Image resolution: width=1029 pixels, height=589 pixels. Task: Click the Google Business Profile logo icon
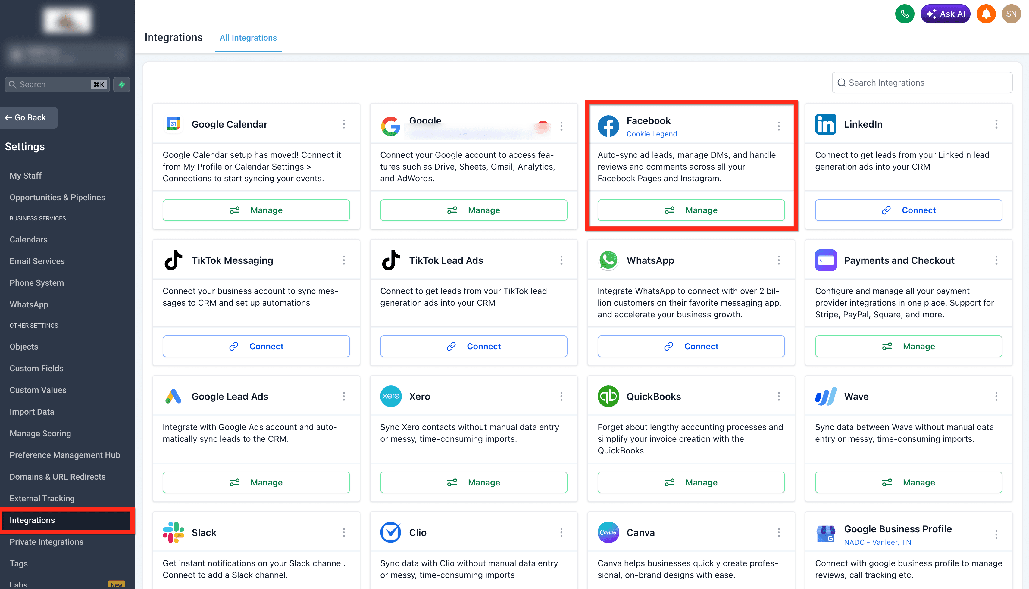pyautogui.click(x=825, y=534)
